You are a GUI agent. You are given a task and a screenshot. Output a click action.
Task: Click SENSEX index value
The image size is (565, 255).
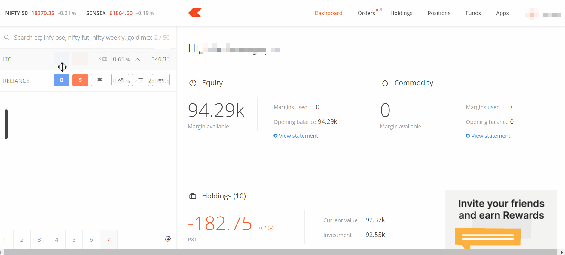121,13
